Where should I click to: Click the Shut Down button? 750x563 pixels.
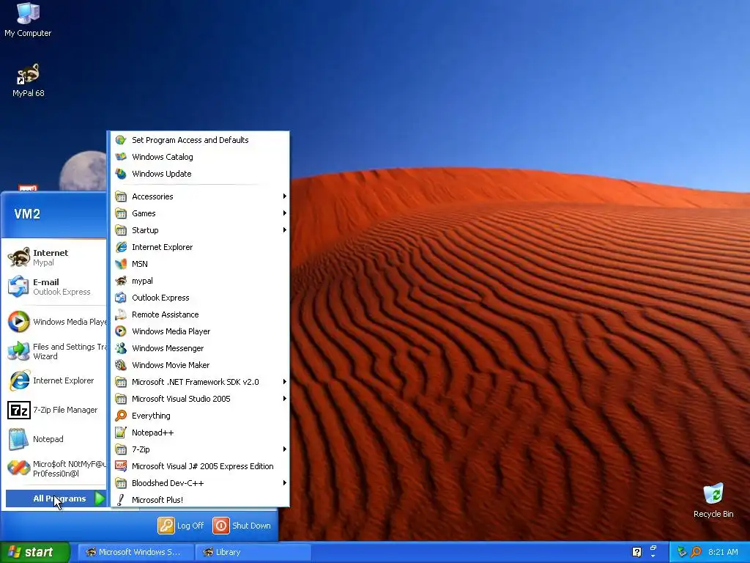pyautogui.click(x=242, y=526)
